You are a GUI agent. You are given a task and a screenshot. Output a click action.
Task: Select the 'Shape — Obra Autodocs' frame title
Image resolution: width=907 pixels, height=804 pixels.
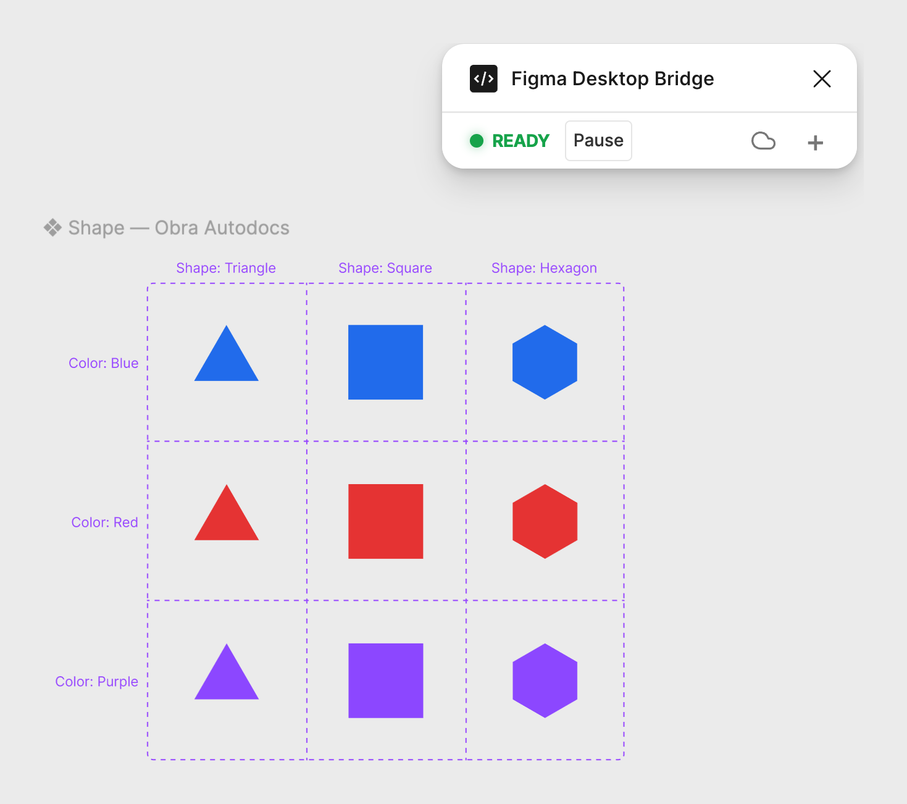[x=178, y=228]
